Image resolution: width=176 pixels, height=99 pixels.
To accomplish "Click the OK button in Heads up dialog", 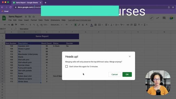I will pyautogui.click(x=127, y=75).
